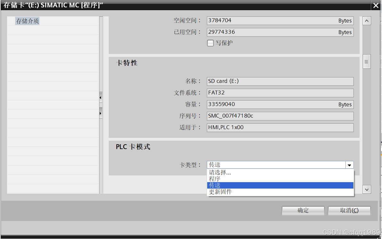Click the 取消(C) button
Viewport: 382px width, 239px height.
pyautogui.click(x=349, y=210)
